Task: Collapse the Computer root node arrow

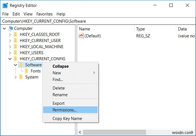Action: [4, 29]
